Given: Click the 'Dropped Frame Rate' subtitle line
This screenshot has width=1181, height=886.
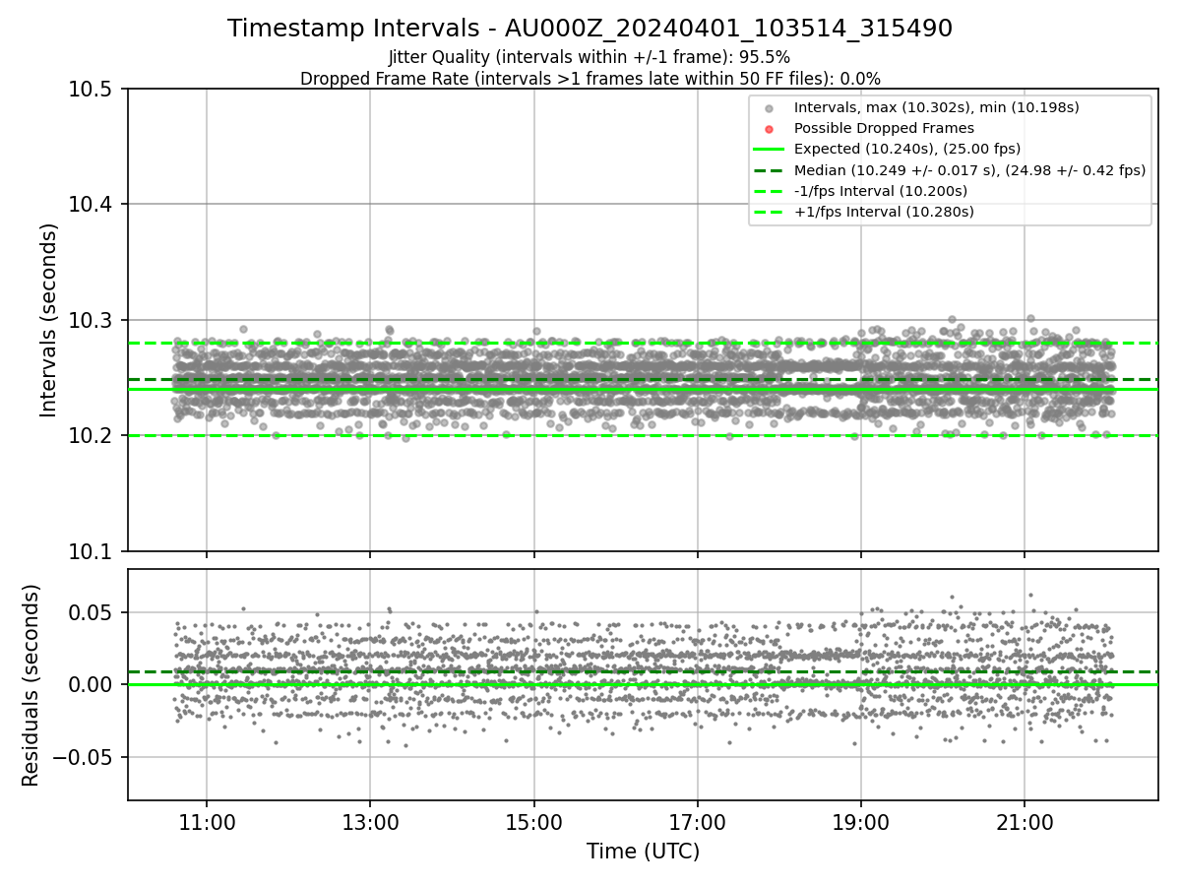Looking at the screenshot, I should coord(590,79).
